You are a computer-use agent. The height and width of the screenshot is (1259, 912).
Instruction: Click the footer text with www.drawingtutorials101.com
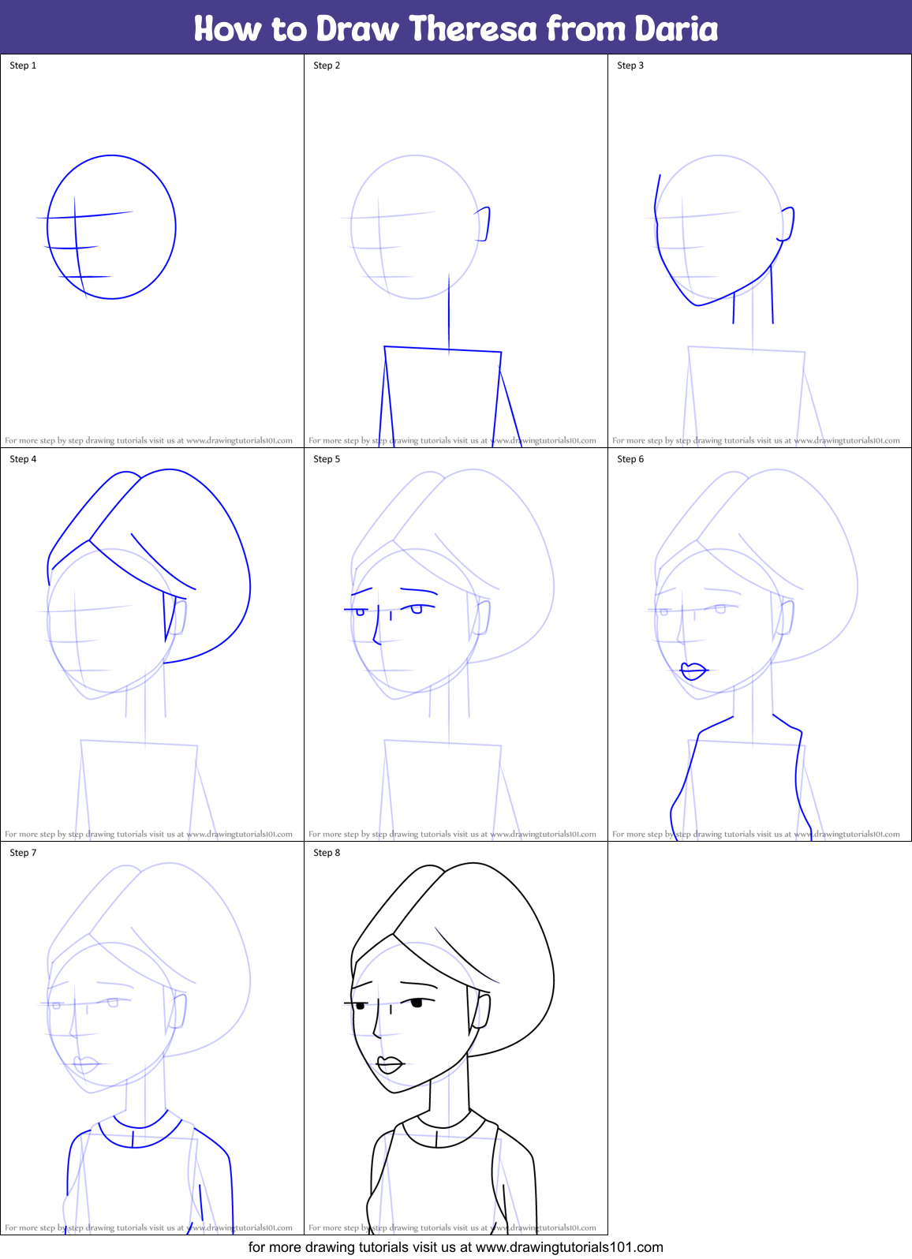pos(456,1247)
